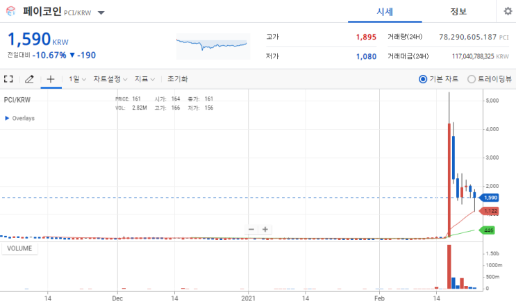
Task: Toggle fullscreen chart icon
Action: point(8,79)
